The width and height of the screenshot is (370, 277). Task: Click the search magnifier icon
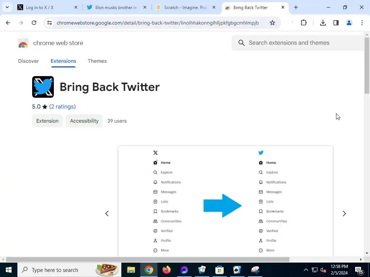tap(241, 43)
